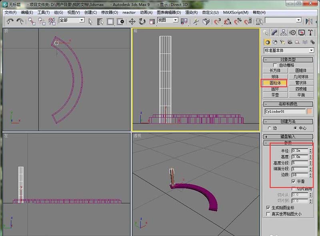Enable the 真实世界贴图大小 checkbox
The image size is (320, 236).
[x=268, y=214]
